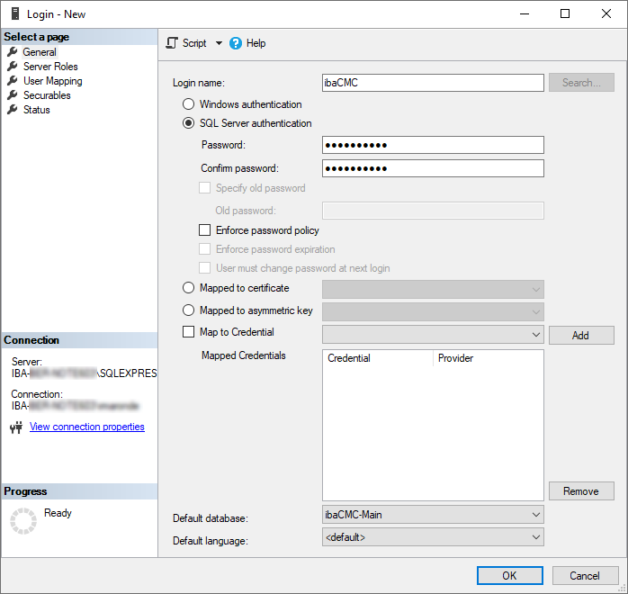Go to the Server Roles page
Viewport: 628px width, 594px height.
click(50, 67)
